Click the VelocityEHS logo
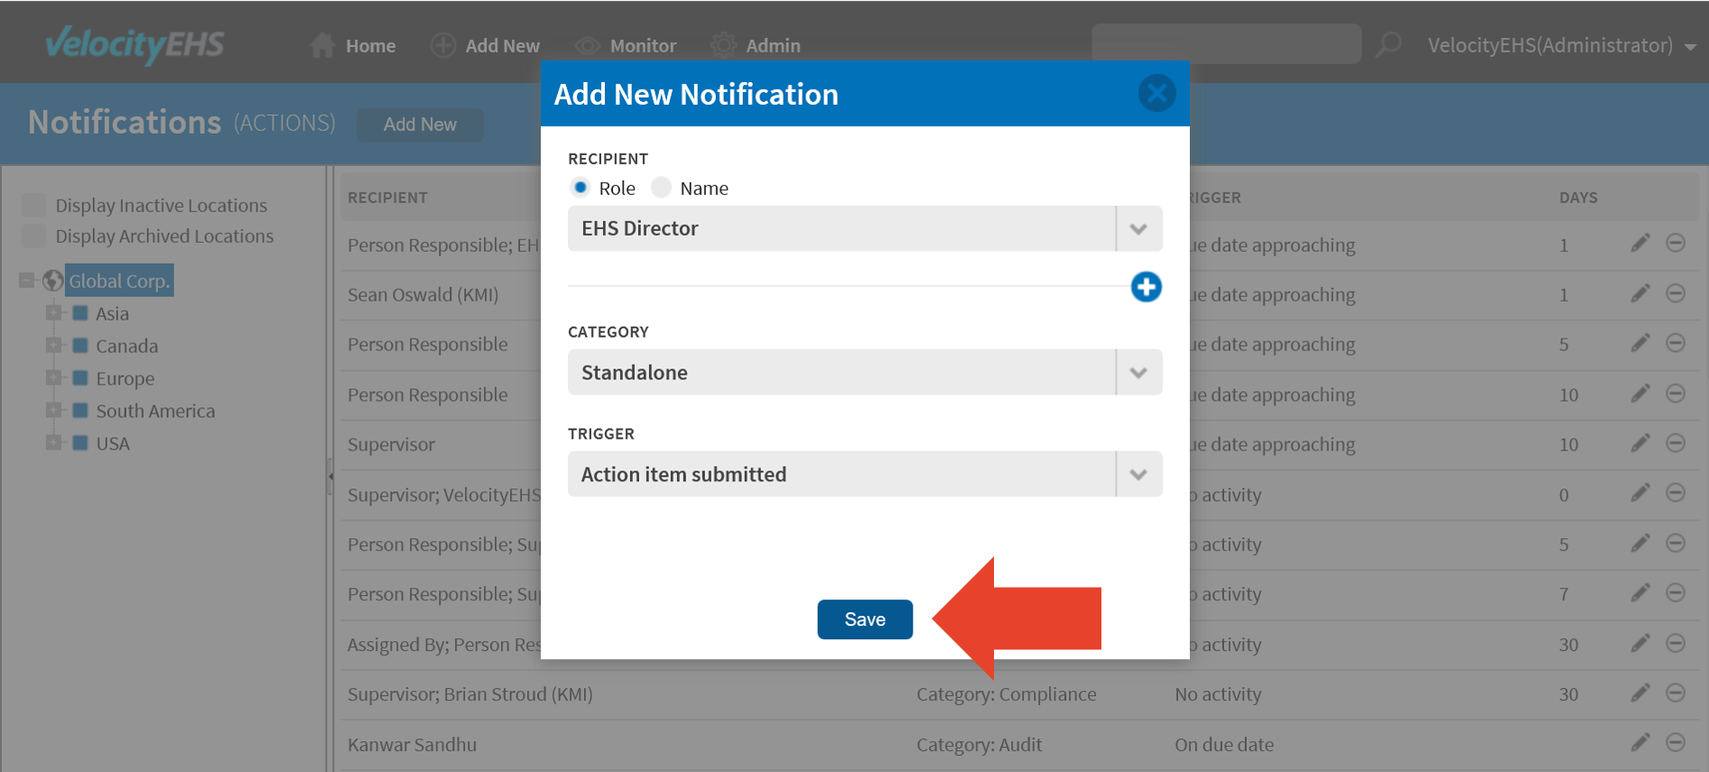 point(135,44)
